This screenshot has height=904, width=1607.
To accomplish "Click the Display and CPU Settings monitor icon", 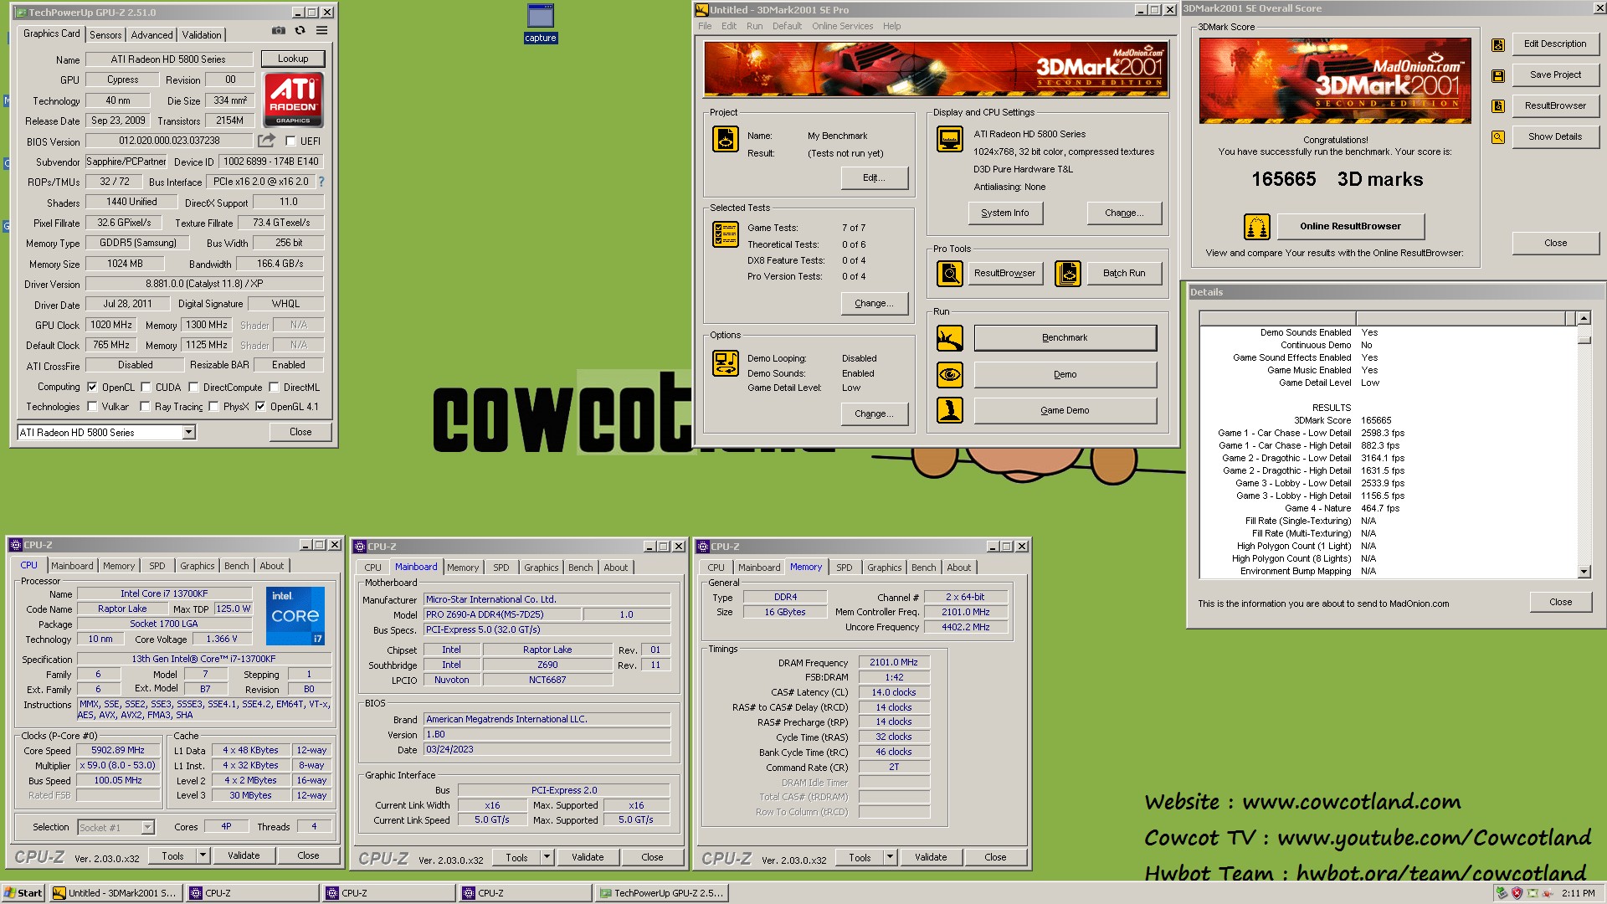I will [x=950, y=139].
